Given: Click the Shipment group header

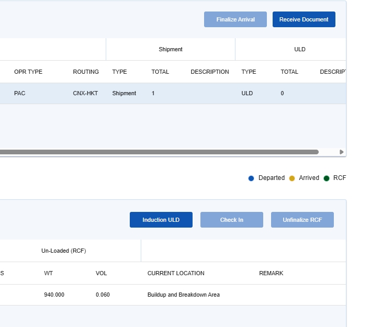Looking at the screenshot, I should tap(171, 49).
